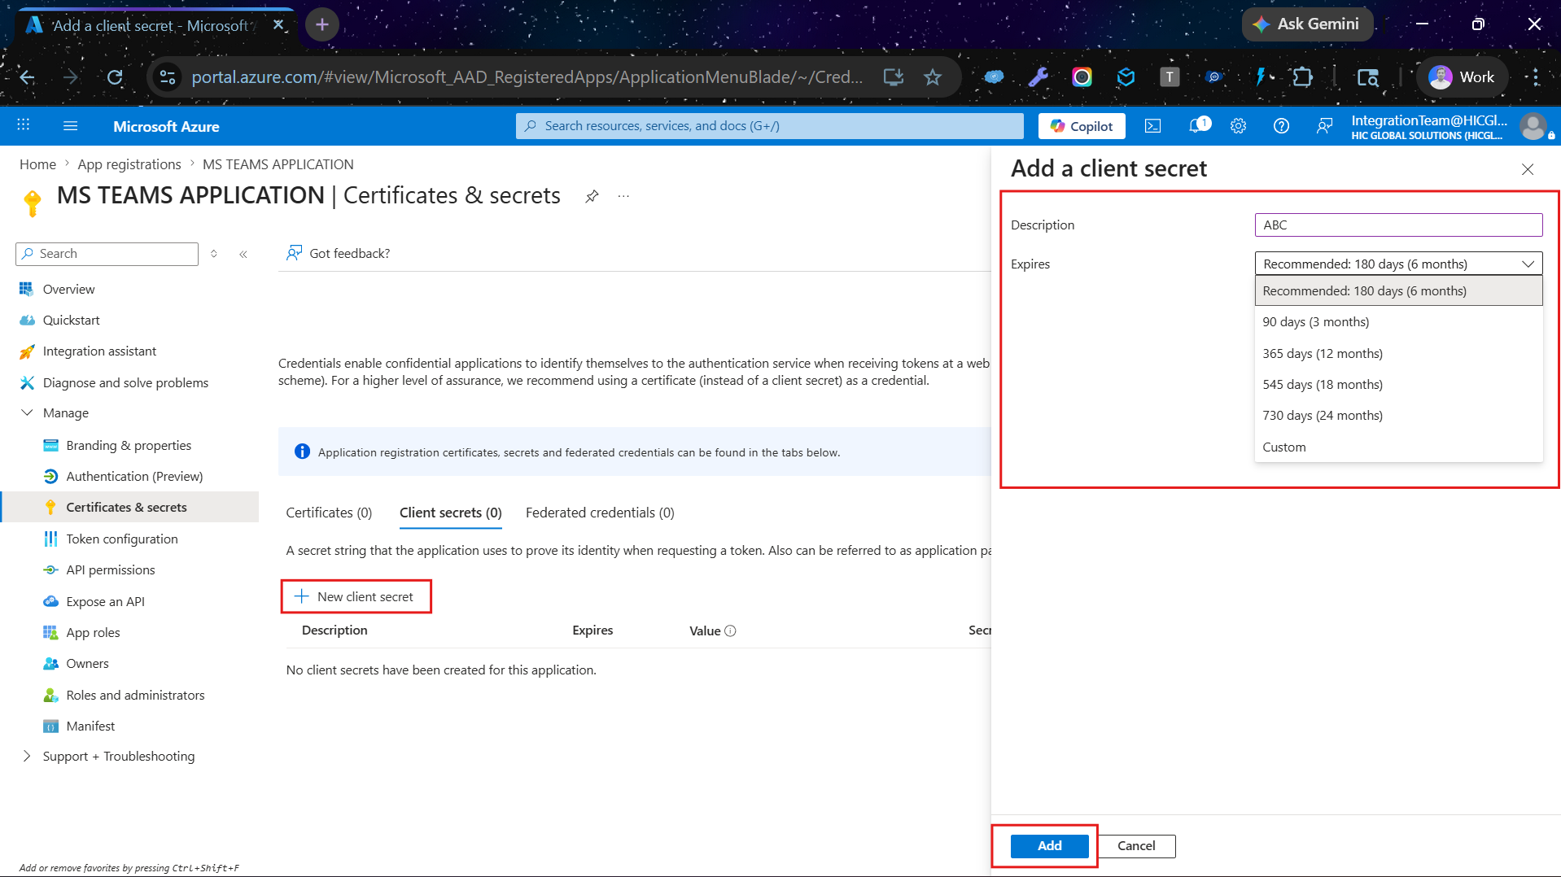Image resolution: width=1561 pixels, height=877 pixels.
Task: Choose 365 days (12 months) option
Action: [1322, 353]
